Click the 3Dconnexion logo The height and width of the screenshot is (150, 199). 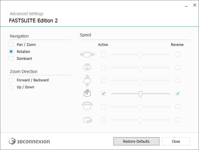coord(29,141)
